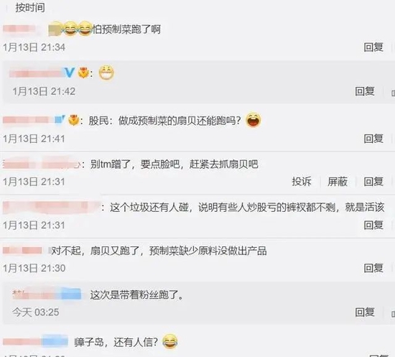Click the laughing emojis before 怕预制菜跑了啊
The image size is (395, 357).
(x=78, y=29)
